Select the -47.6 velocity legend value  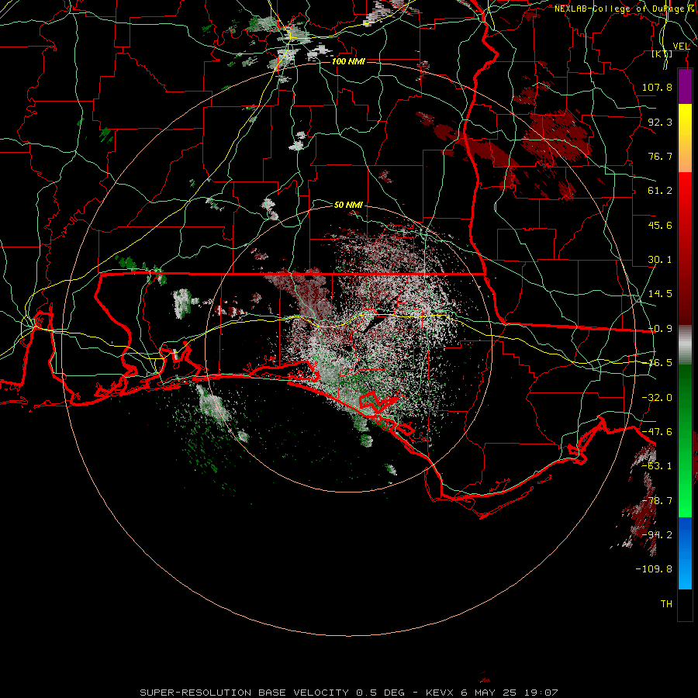(x=657, y=432)
